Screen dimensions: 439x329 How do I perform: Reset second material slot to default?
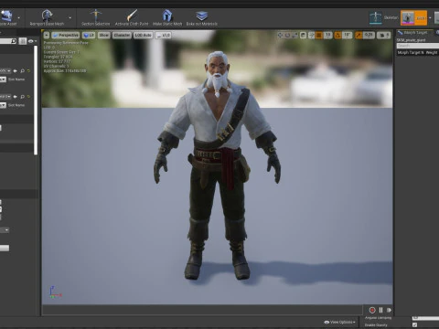(x=28, y=97)
